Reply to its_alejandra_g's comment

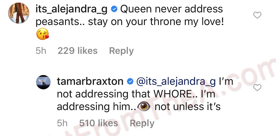(121, 51)
